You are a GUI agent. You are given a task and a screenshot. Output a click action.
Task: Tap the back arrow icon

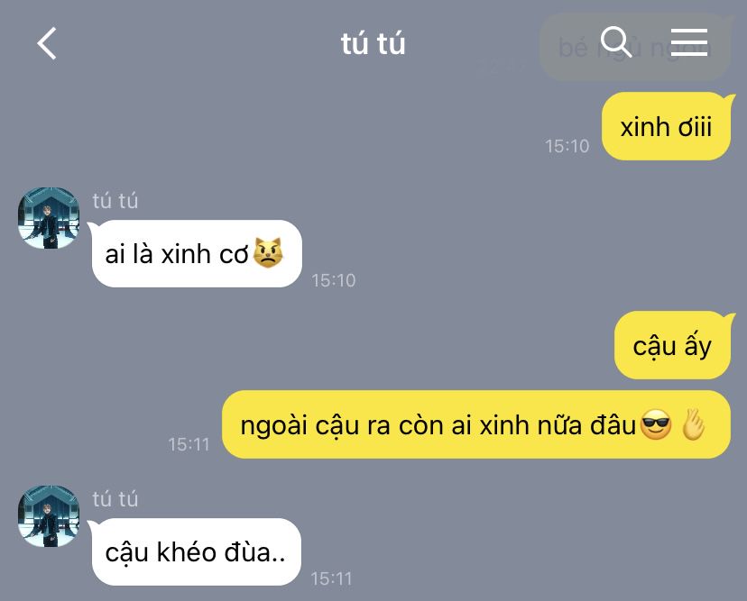(47, 43)
